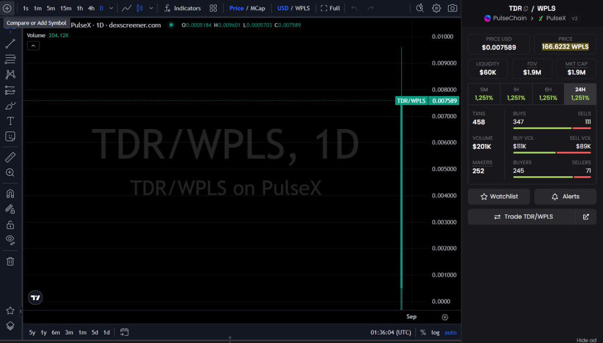Click the TradingView logo
Viewport: 603px width, 343px height.
point(35,297)
